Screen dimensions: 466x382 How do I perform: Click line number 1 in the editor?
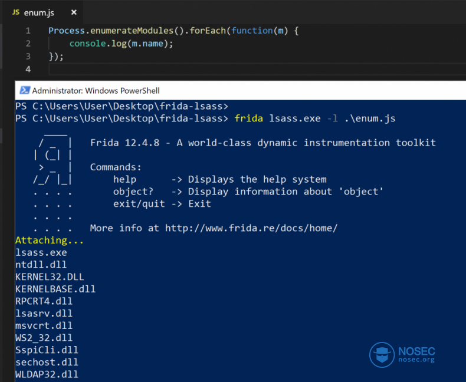[x=28, y=31]
